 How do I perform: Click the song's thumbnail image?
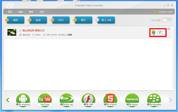click(12, 32)
